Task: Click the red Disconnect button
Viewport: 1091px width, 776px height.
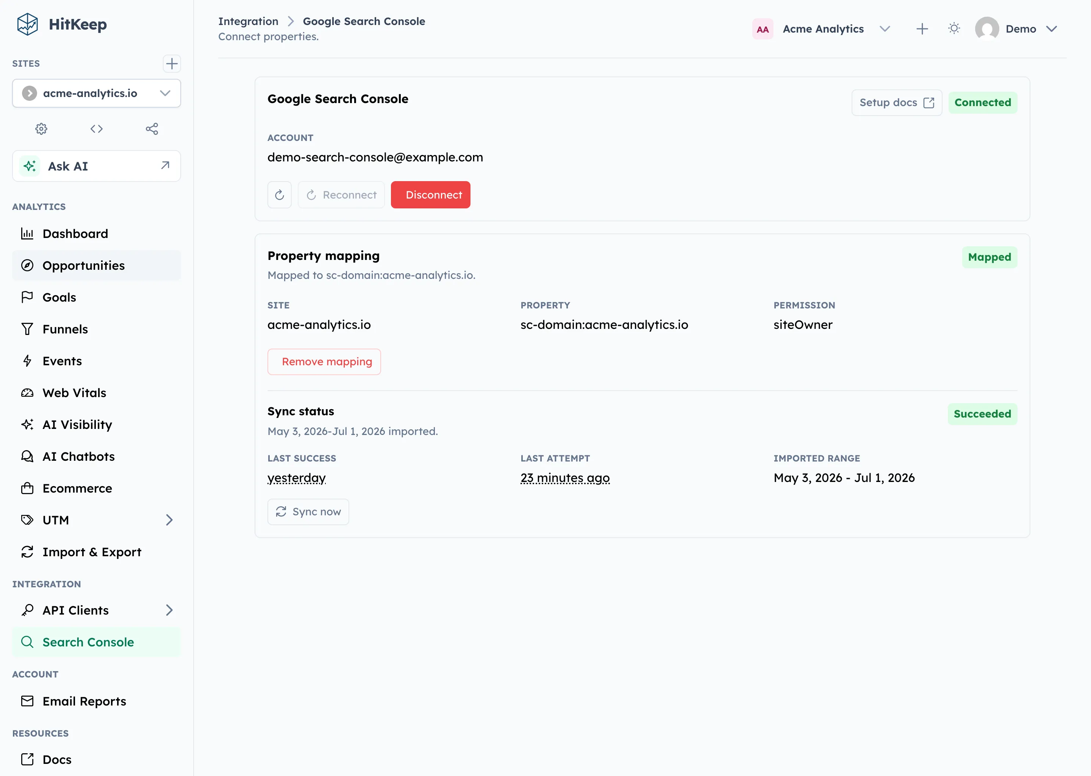Action: pos(430,195)
